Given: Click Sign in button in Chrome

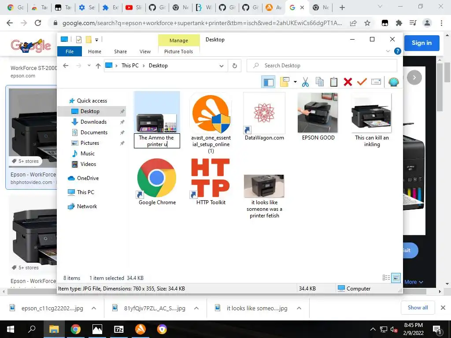Looking at the screenshot, I should pyautogui.click(x=421, y=43).
